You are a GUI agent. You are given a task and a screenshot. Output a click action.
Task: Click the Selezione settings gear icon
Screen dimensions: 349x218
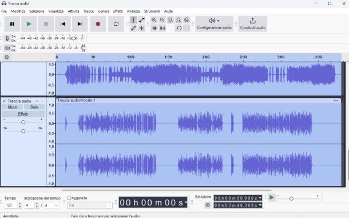[x=208, y=205]
